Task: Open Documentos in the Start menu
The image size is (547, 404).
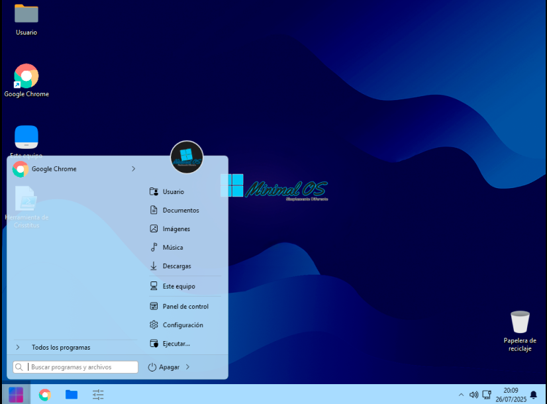Action: (x=185, y=210)
